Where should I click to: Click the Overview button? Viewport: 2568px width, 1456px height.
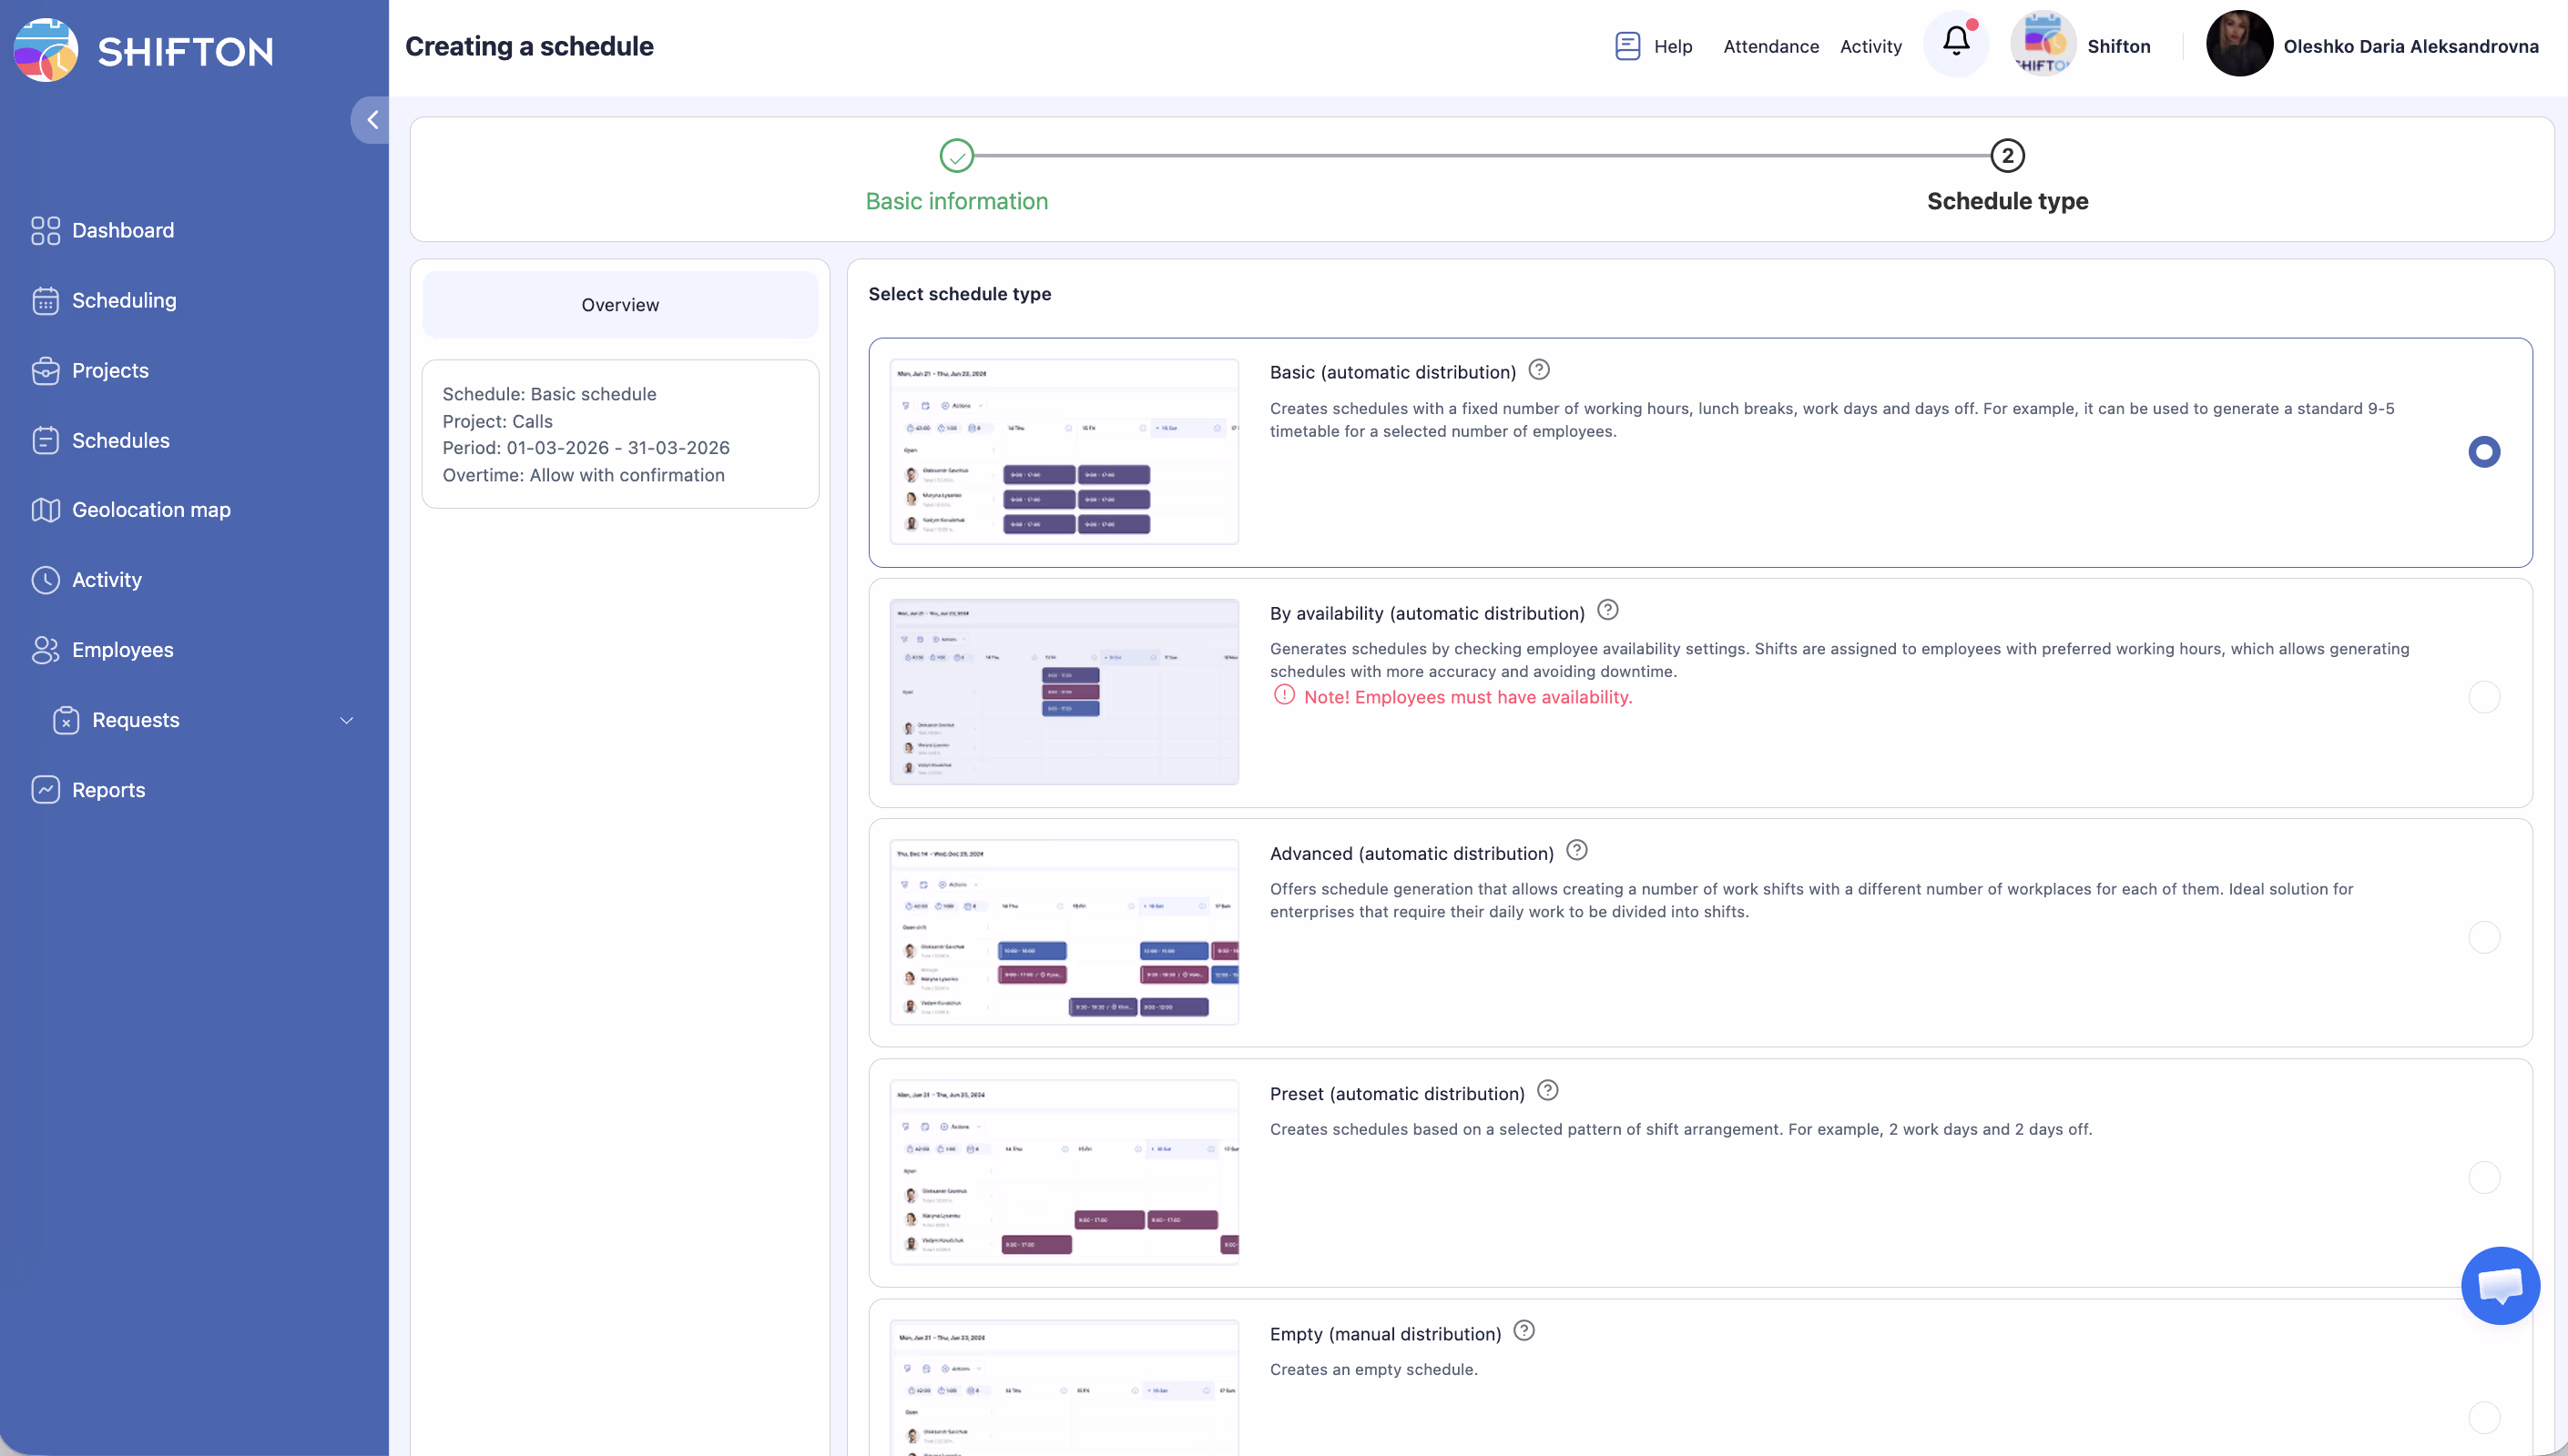click(x=619, y=305)
